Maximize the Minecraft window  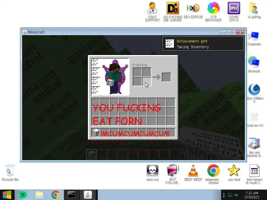(x=232, y=32)
